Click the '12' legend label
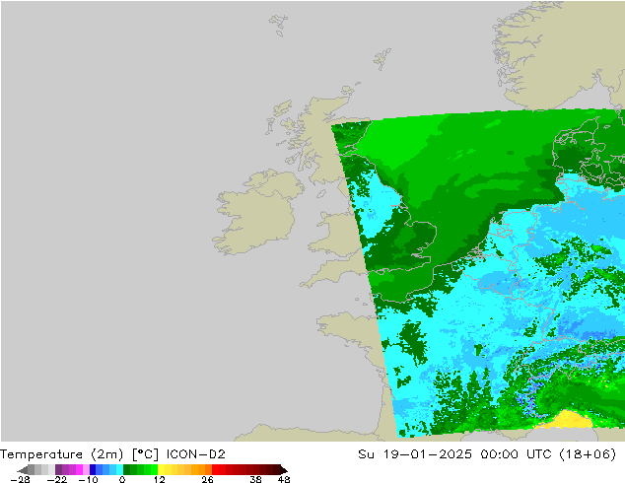Screen dimensions: 625x483 coord(160,479)
